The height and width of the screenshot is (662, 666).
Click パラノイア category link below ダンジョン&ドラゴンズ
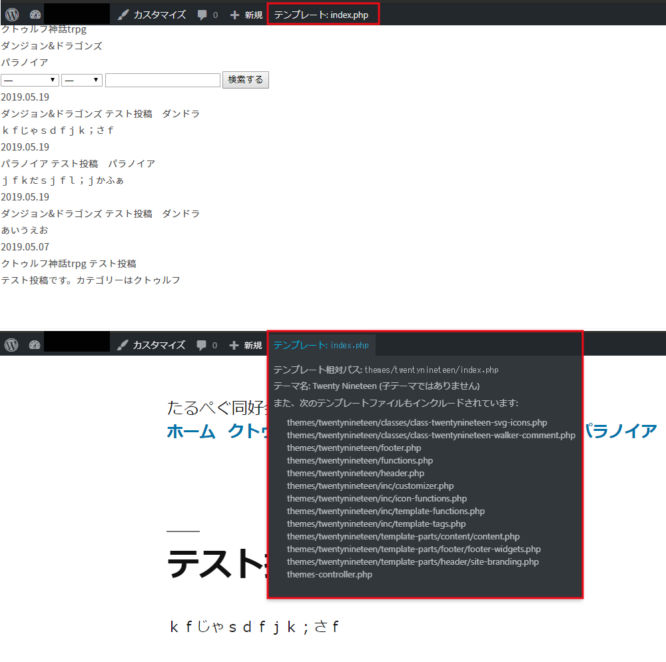25,63
